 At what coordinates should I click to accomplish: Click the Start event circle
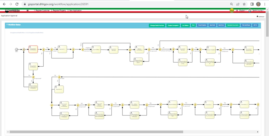click(x=17, y=49)
